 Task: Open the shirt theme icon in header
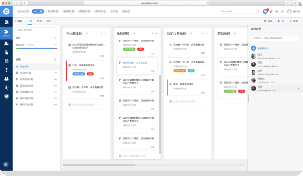(x=271, y=11)
